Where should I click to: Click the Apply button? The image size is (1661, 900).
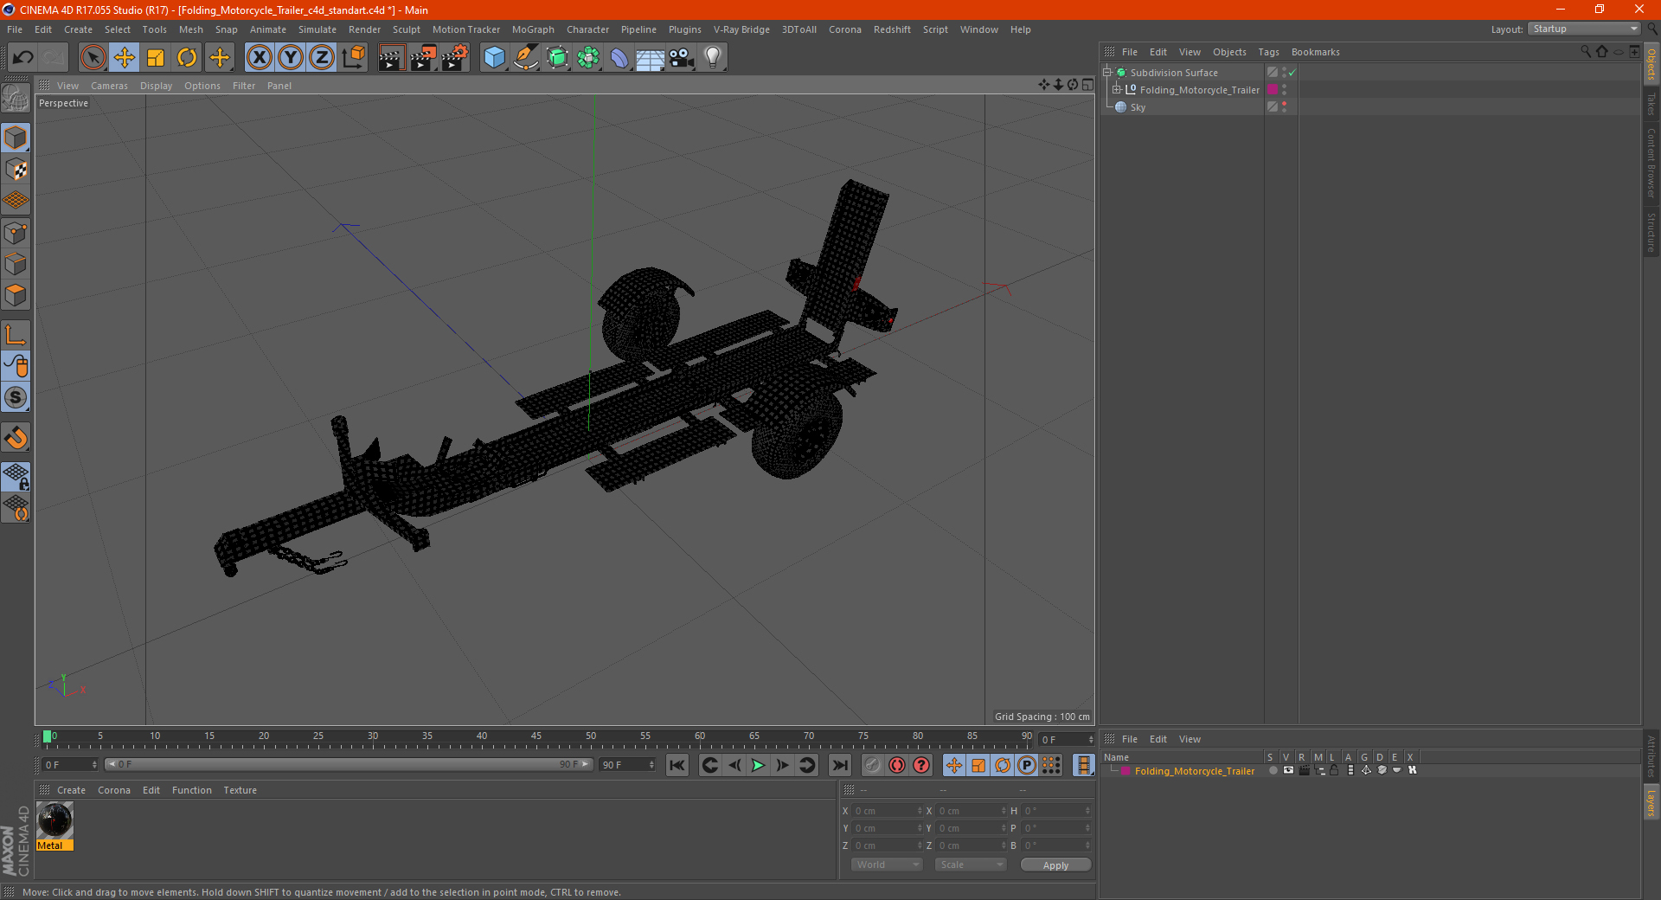click(1055, 865)
